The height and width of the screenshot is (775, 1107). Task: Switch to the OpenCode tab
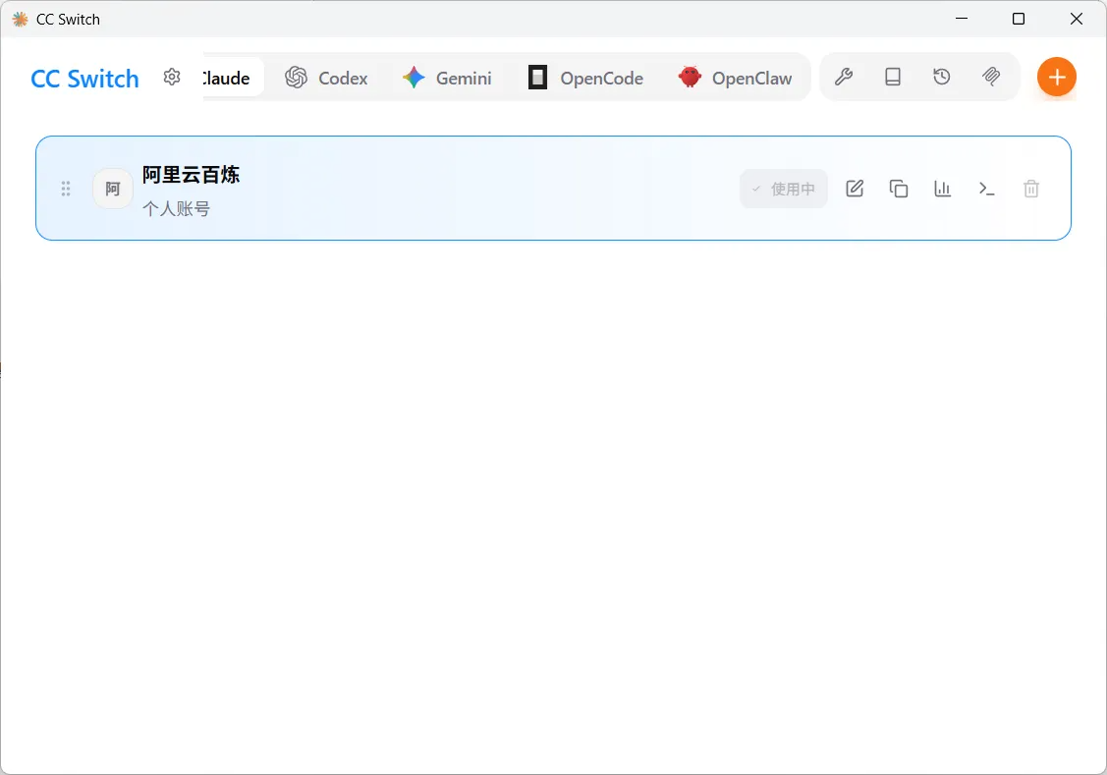click(586, 78)
